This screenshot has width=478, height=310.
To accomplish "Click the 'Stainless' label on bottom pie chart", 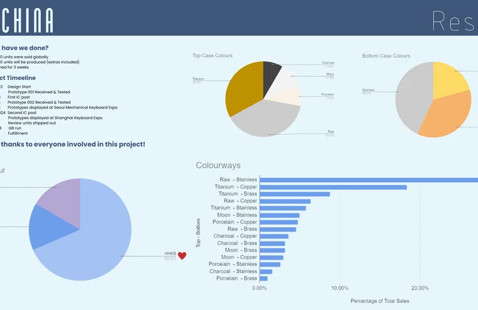I will [x=368, y=90].
